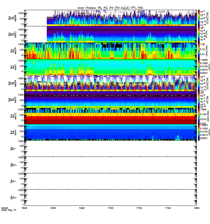Image resolution: width=210 pixels, height=224 pixels.
Task: Select the "the fff 2" panel label
Action: click(13, 165)
